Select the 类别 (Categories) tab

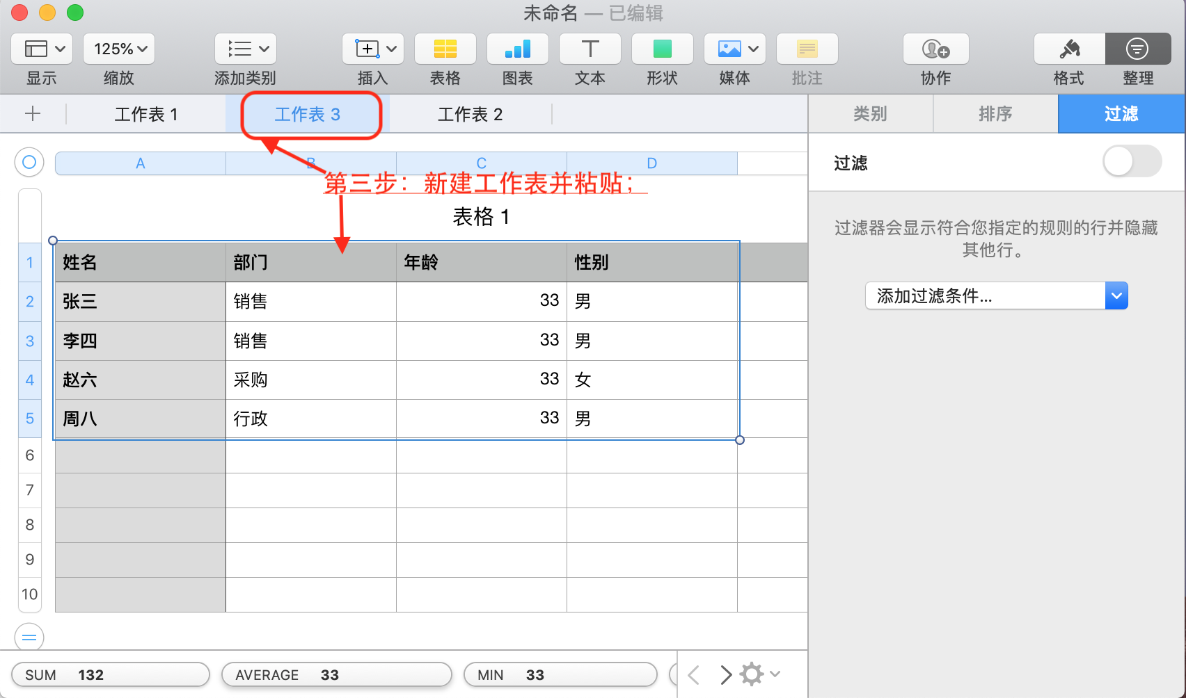tap(870, 114)
